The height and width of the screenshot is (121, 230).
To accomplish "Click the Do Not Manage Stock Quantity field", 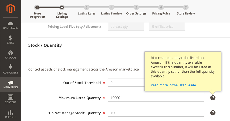I will (x=156, y=113).
